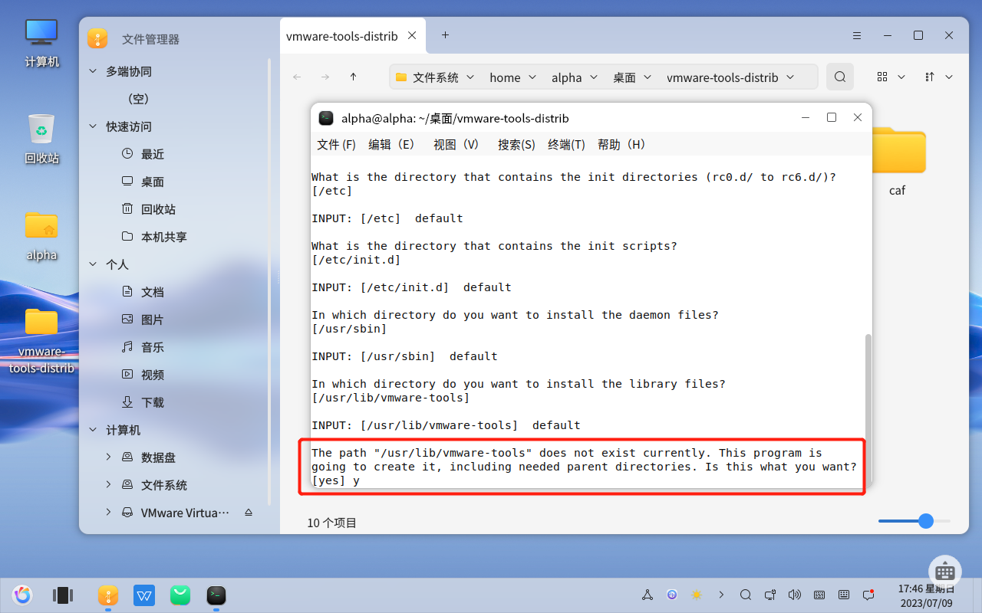Open sort options dropdown arrow
Viewport: 982px width, 613px height.
click(949, 77)
